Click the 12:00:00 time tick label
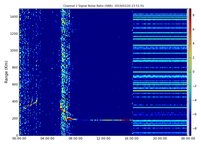This screenshot has width=201, height=150. (x=104, y=138)
